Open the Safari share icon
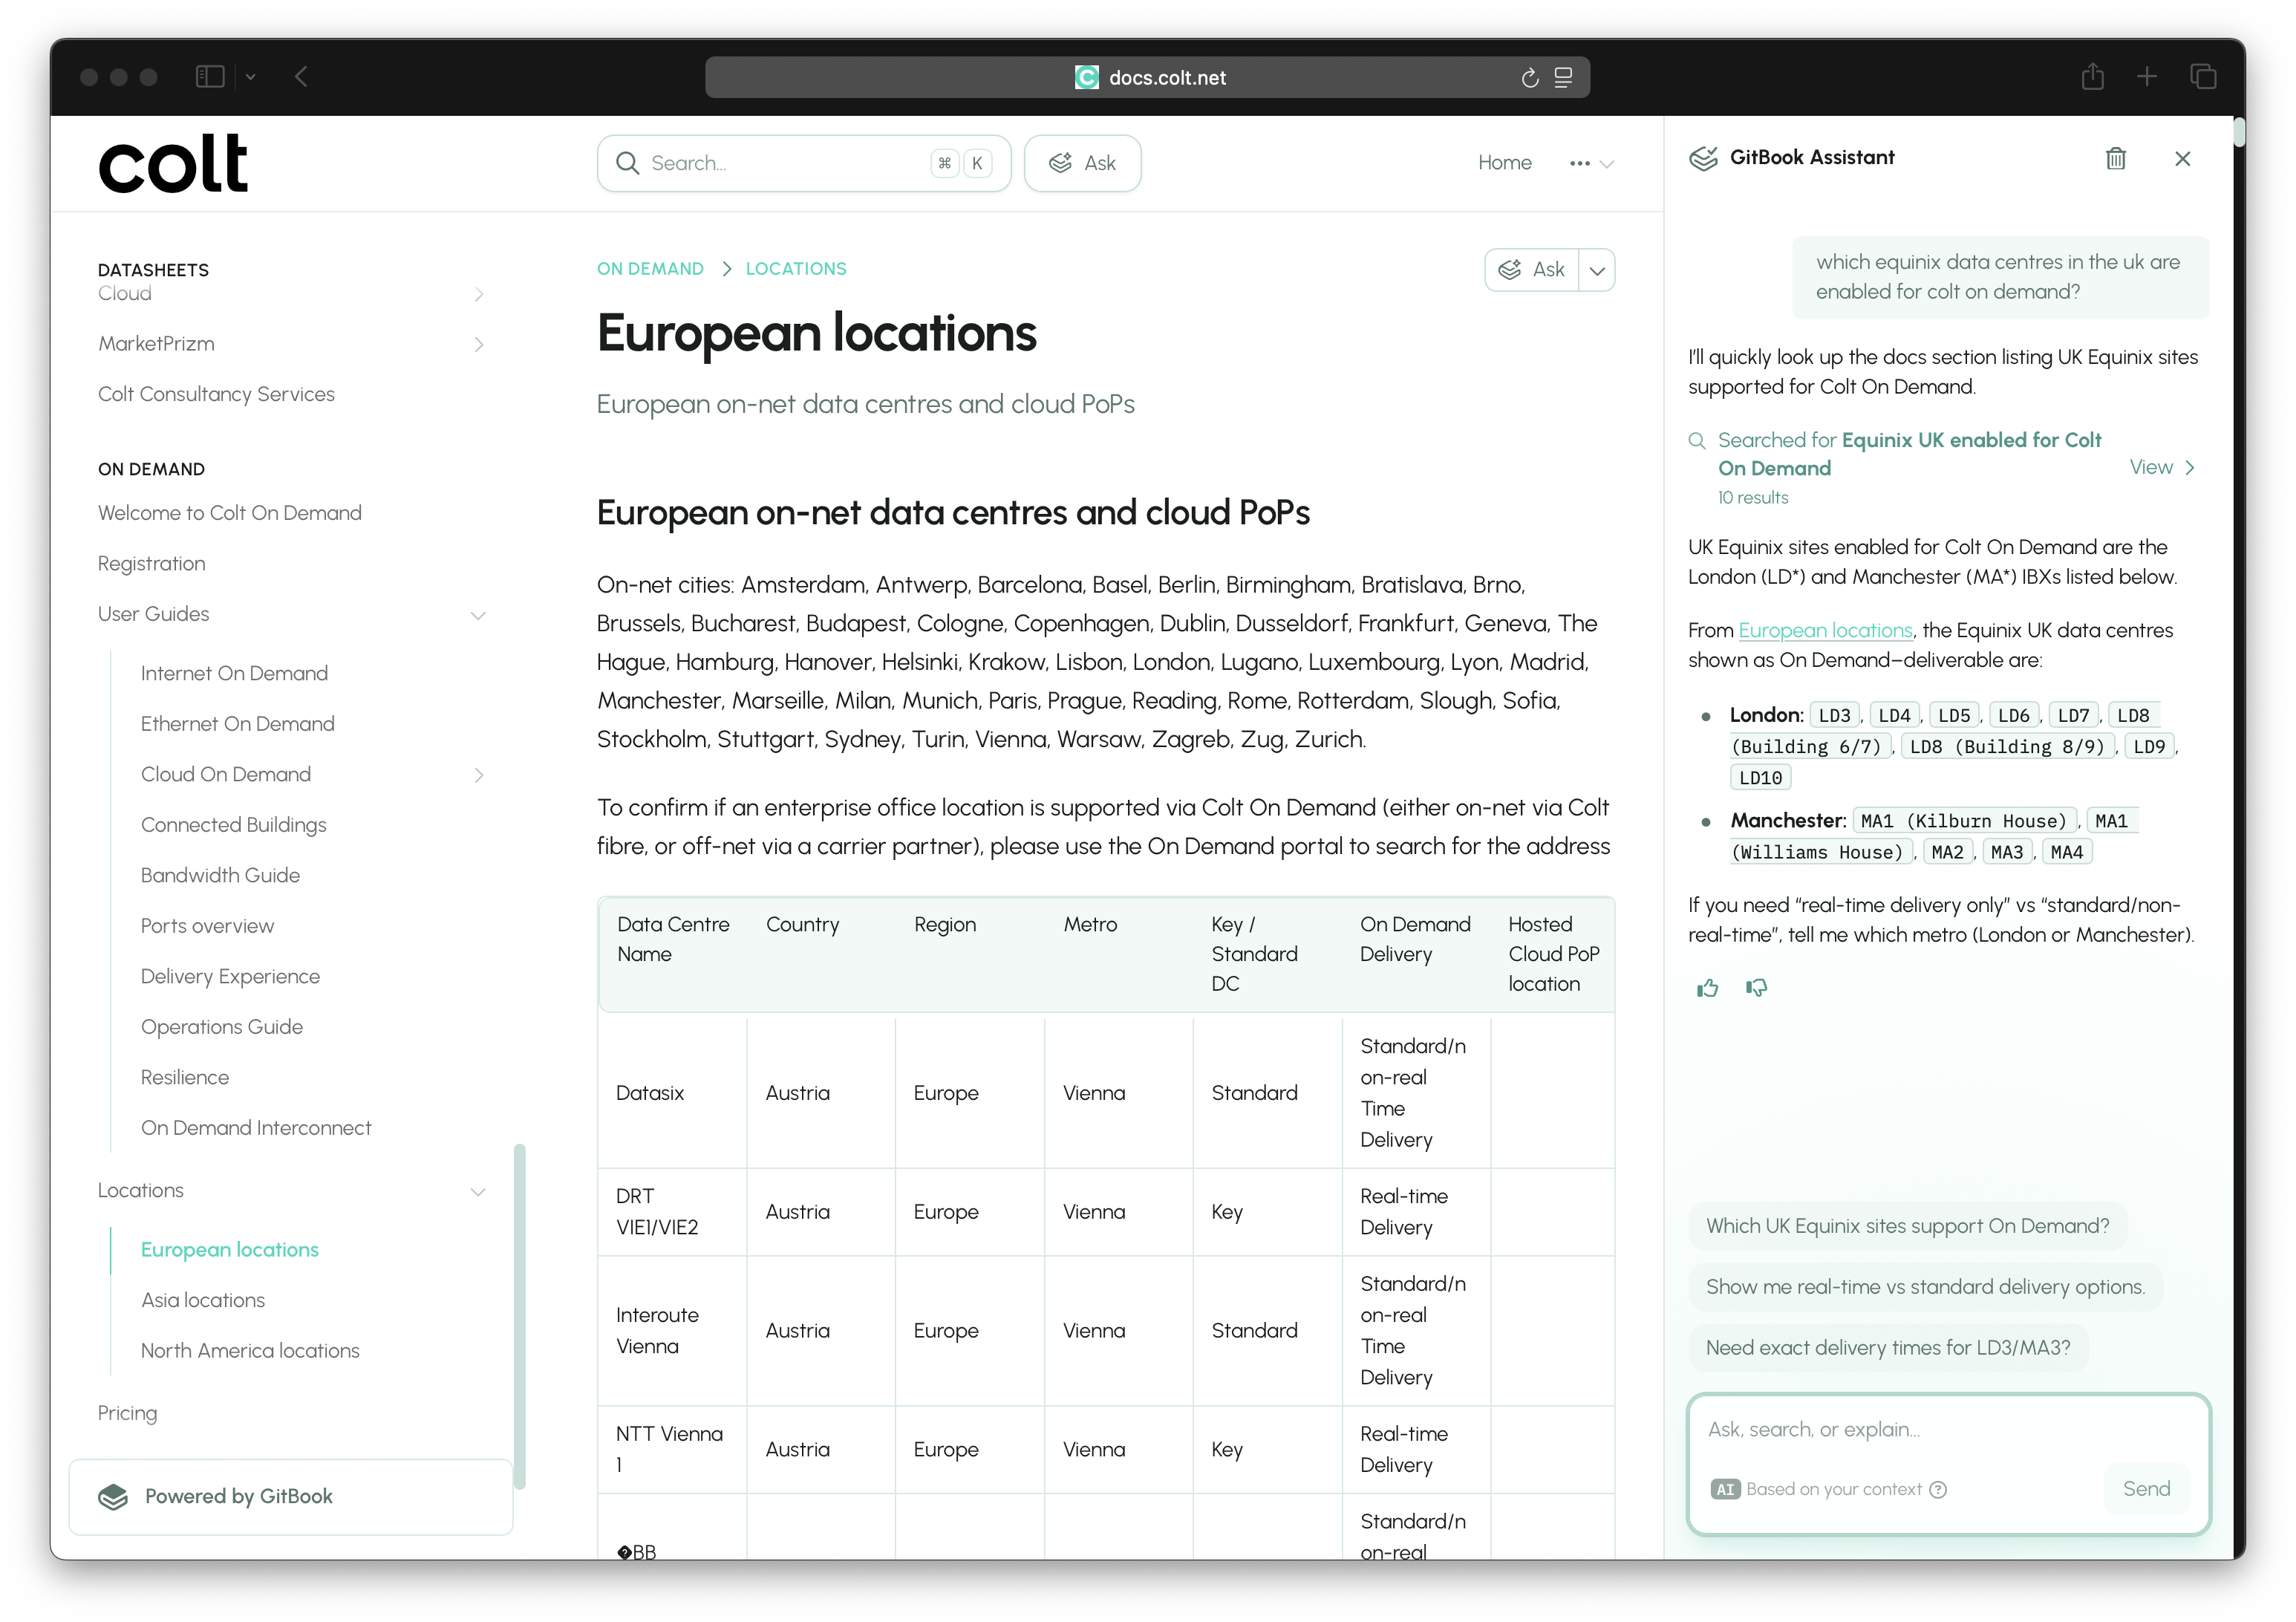2296x1622 pixels. pyautogui.click(x=2092, y=77)
